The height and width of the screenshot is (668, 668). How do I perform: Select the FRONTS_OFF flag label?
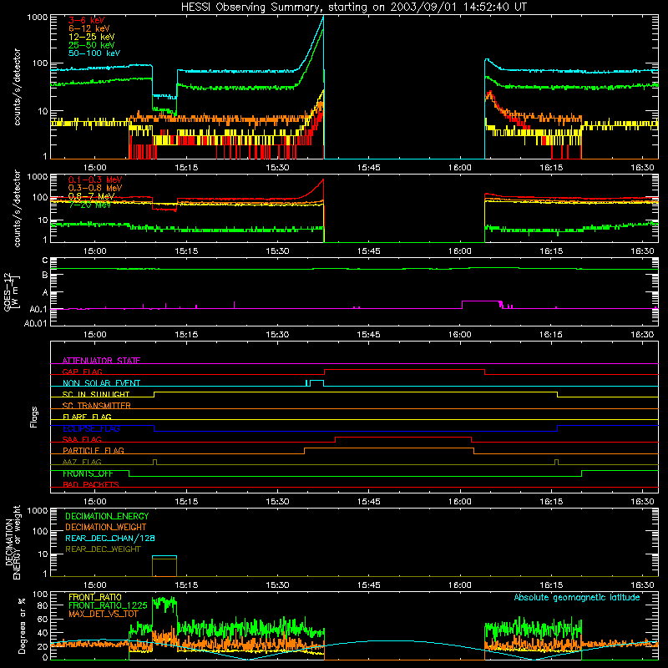click(88, 473)
